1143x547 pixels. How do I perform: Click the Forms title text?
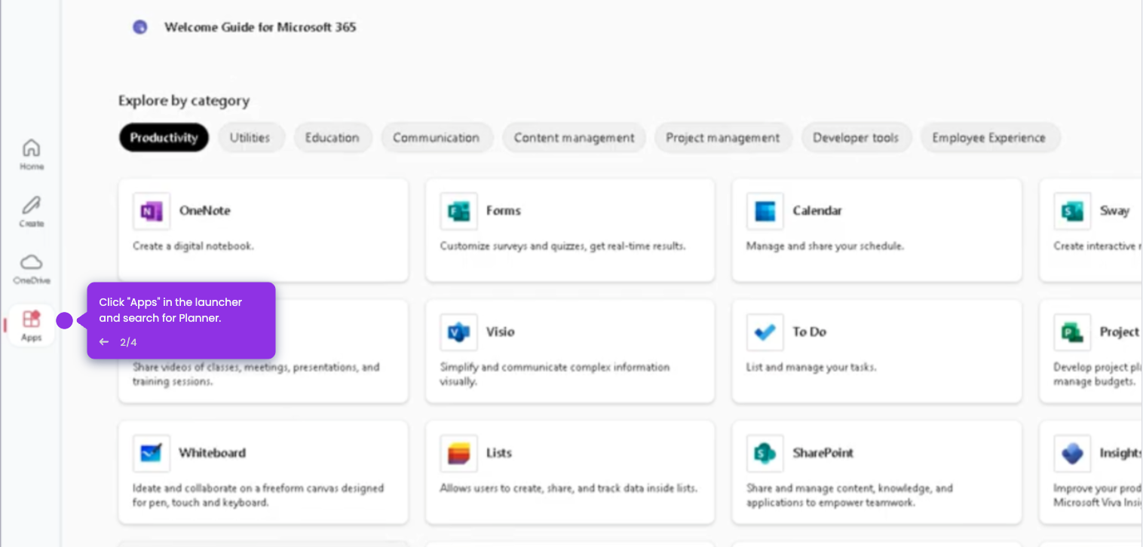pos(504,211)
